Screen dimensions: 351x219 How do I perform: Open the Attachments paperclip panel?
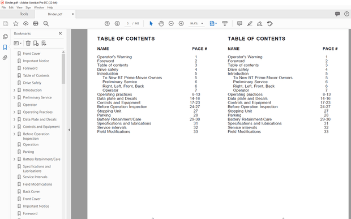pyautogui.click(x=5, y=58)
